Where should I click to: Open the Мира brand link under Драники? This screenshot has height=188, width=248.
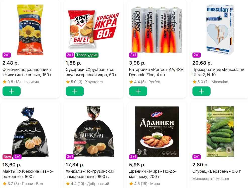pyautogui.click(x=155, y=184)
